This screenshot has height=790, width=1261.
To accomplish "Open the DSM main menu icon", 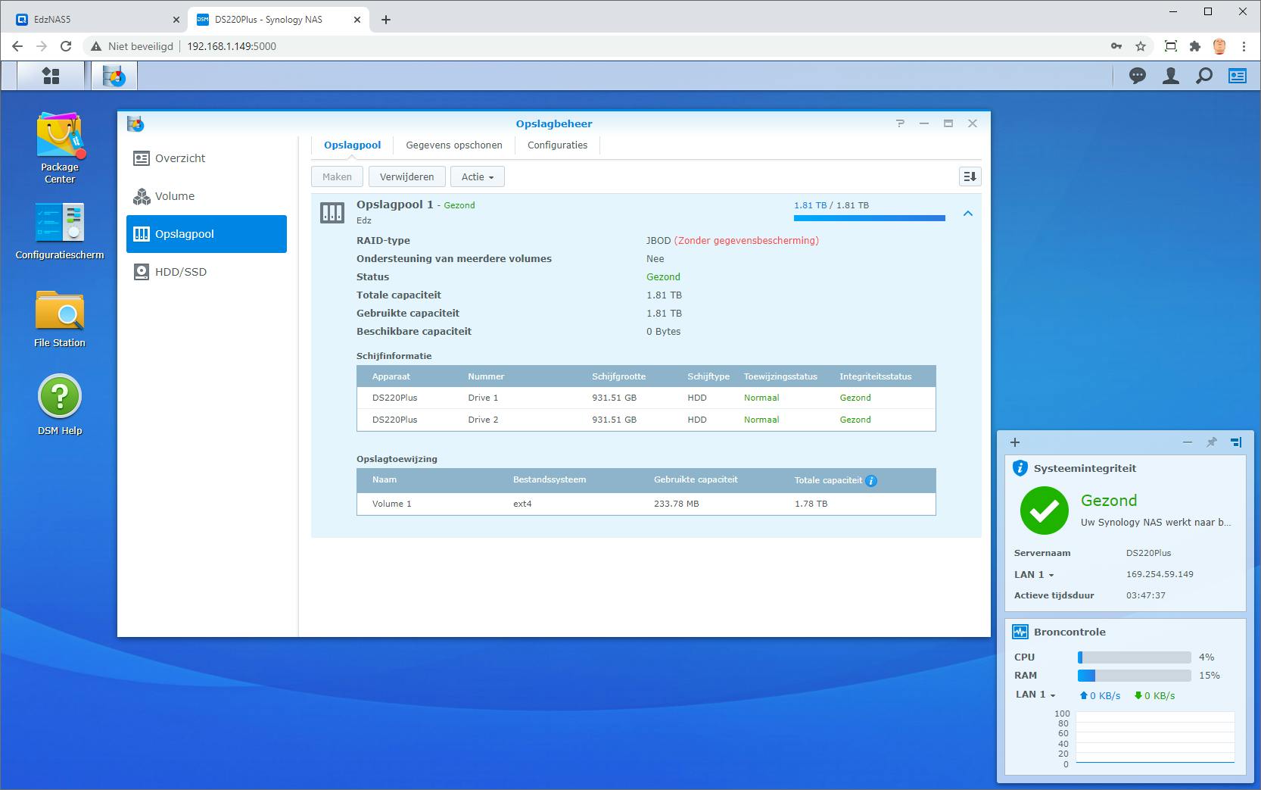I will pyautogui.click(x=51, y=76).
